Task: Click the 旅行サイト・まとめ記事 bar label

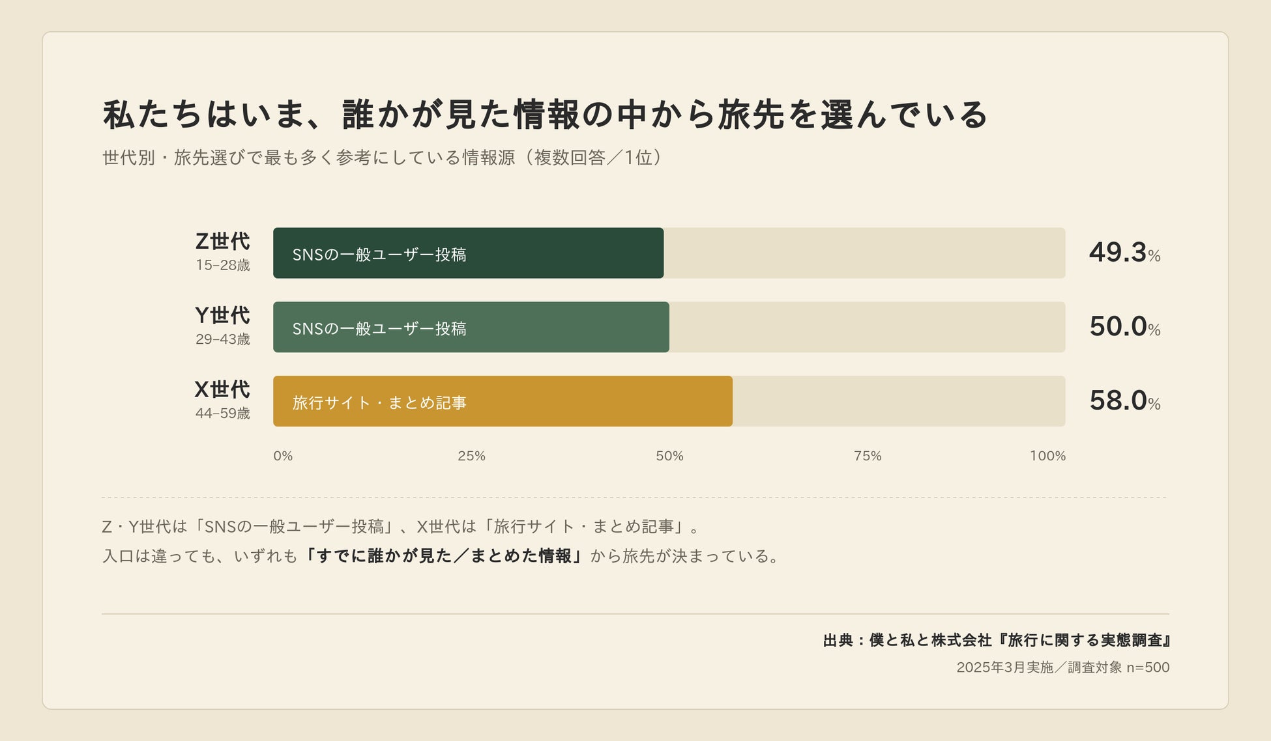Action: (x=379, y=402)
